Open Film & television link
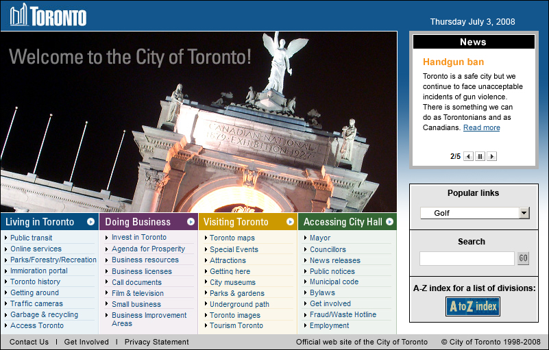Viewport: 549px width, 350px height. 138,293
